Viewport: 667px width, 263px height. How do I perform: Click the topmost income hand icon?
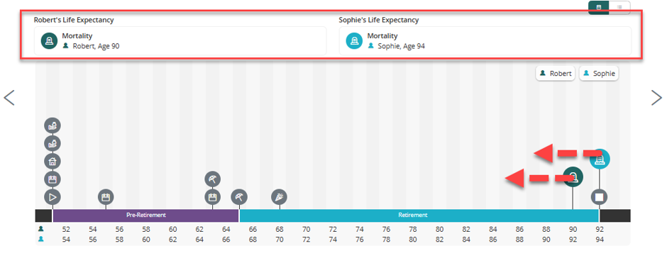(x=53, y=125)
